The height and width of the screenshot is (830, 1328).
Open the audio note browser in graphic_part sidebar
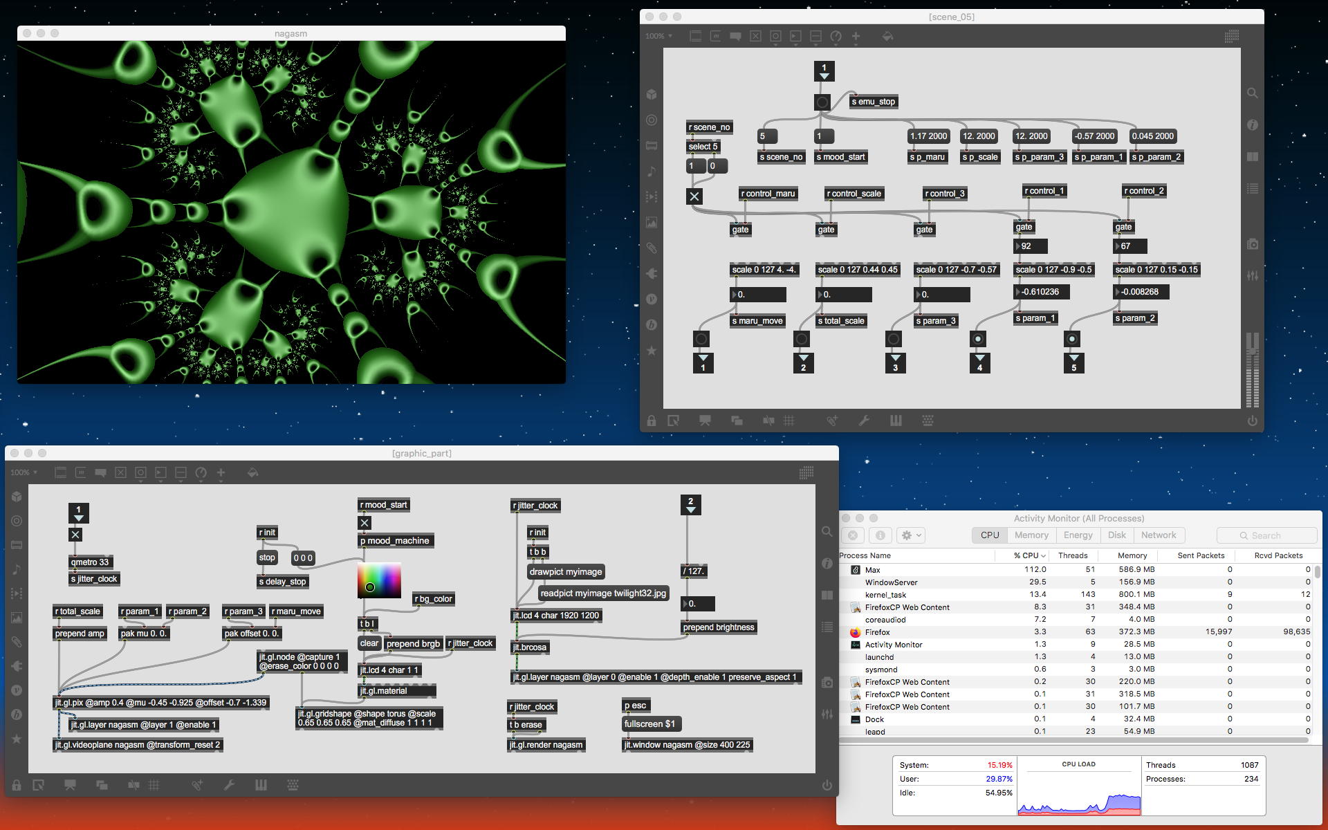pos(17,569)
